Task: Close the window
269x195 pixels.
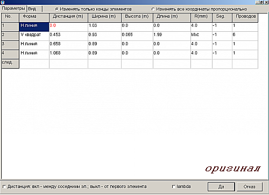Action: click(x=266, y=2)
